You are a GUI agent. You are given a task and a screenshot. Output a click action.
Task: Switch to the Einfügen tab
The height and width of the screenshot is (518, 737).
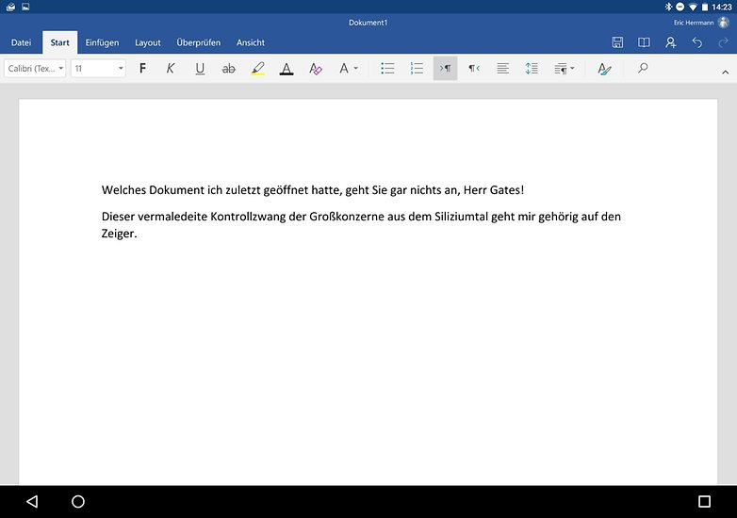pyautogui.click(x=102, y=42)
